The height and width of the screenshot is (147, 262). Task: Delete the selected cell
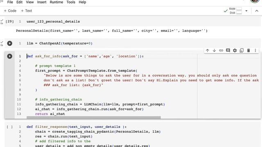click(x=248, y=51)
